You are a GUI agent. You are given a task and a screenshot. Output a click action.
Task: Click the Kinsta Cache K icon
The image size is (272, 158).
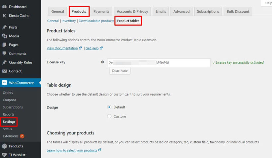click(5, 16)
